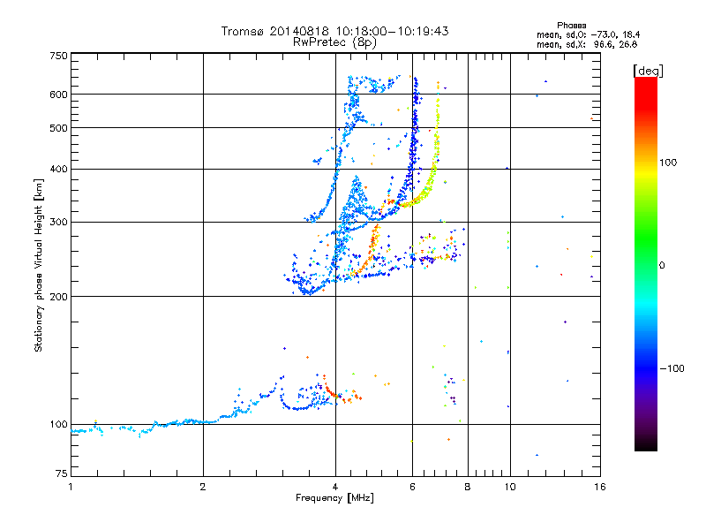Viewport: 706px width, 530px height.
Task: Click the '[deg]' colorbar unit label
Action: [648, 71]
